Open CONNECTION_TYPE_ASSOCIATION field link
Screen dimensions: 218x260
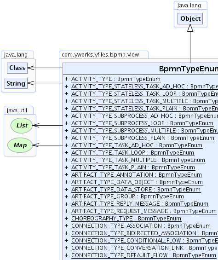[141, 226]
